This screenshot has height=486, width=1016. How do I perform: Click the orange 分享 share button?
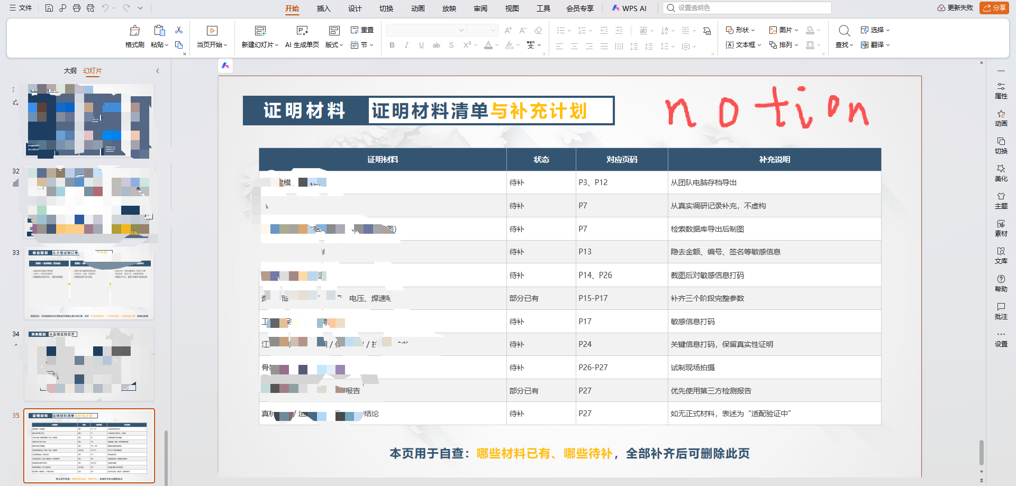994,8
